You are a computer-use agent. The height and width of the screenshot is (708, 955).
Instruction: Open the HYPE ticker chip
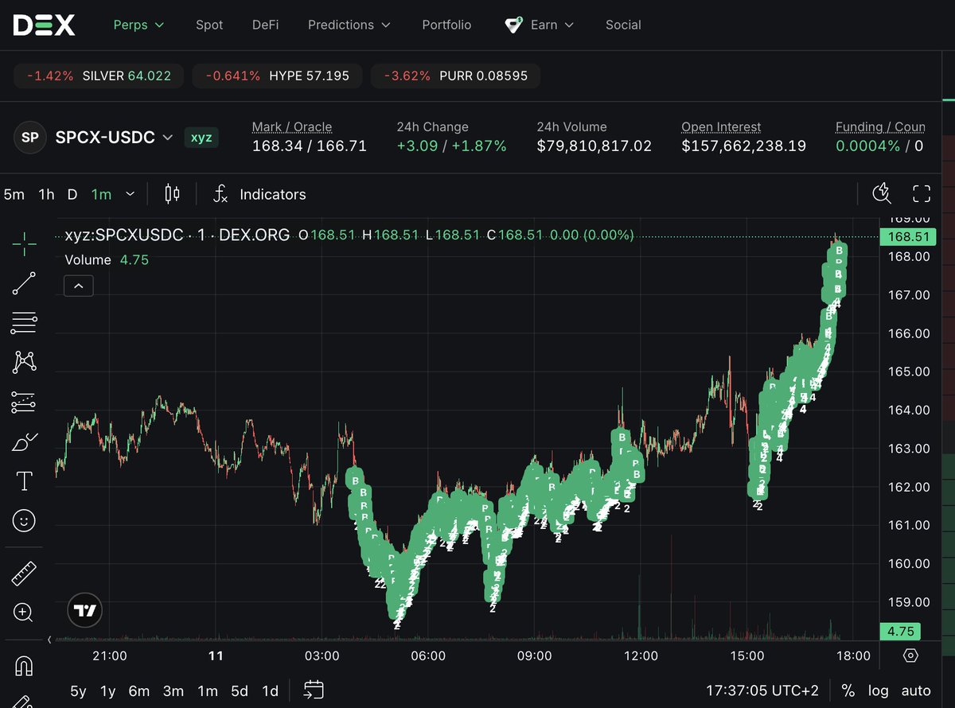point(277,76)
